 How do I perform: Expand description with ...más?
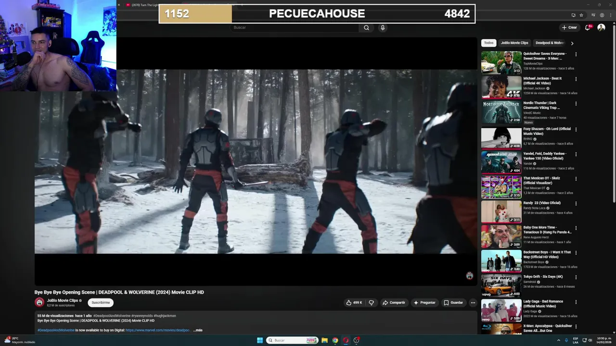198,330
